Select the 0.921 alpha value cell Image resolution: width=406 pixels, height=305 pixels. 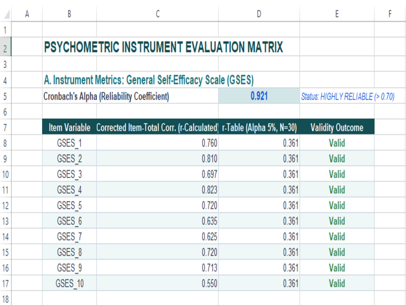[x=259, y=96]
